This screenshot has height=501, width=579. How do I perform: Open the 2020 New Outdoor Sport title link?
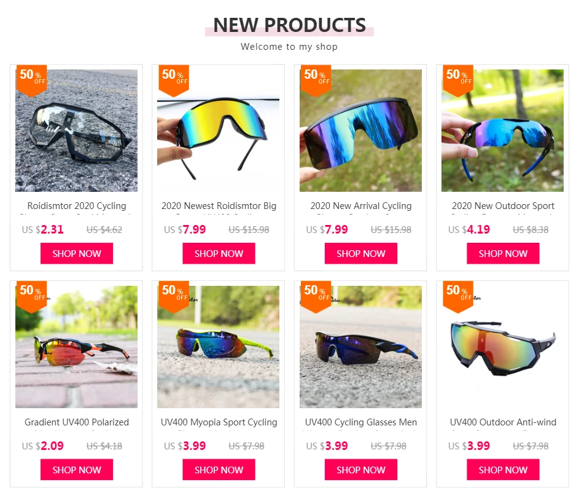tap(503, 206)
